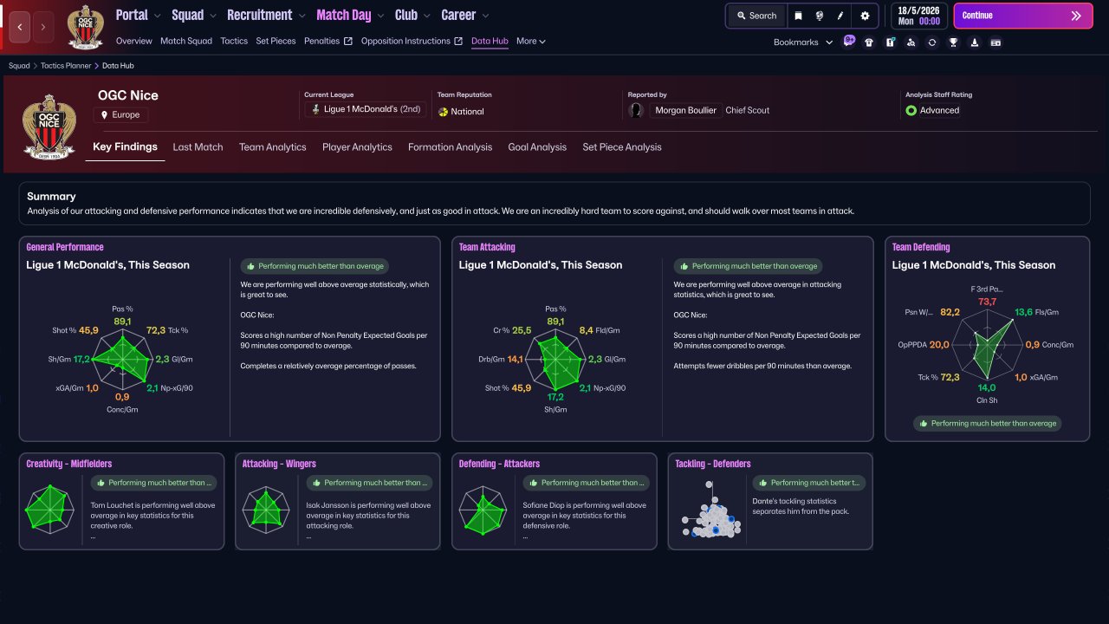
Task: Open Morgan Boullier's profile link
Action: click(x=684, y=110)
